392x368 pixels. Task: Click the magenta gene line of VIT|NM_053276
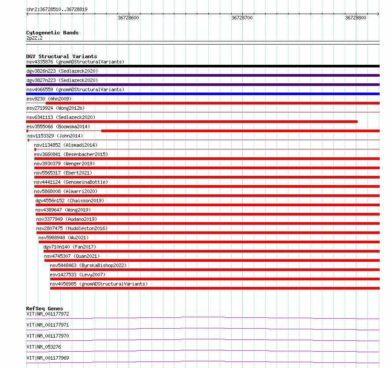point(203,350)
